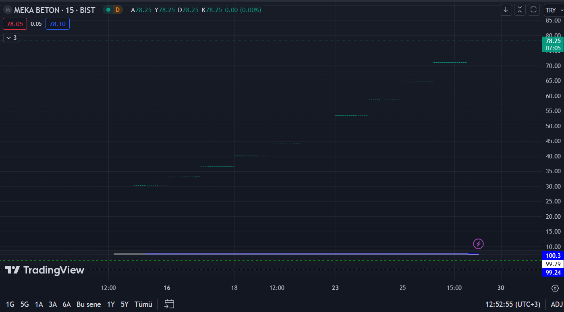This screenshot has height=312, width=564.
Task: Toggle the ADJ adjusted data button
Action: 557,304
